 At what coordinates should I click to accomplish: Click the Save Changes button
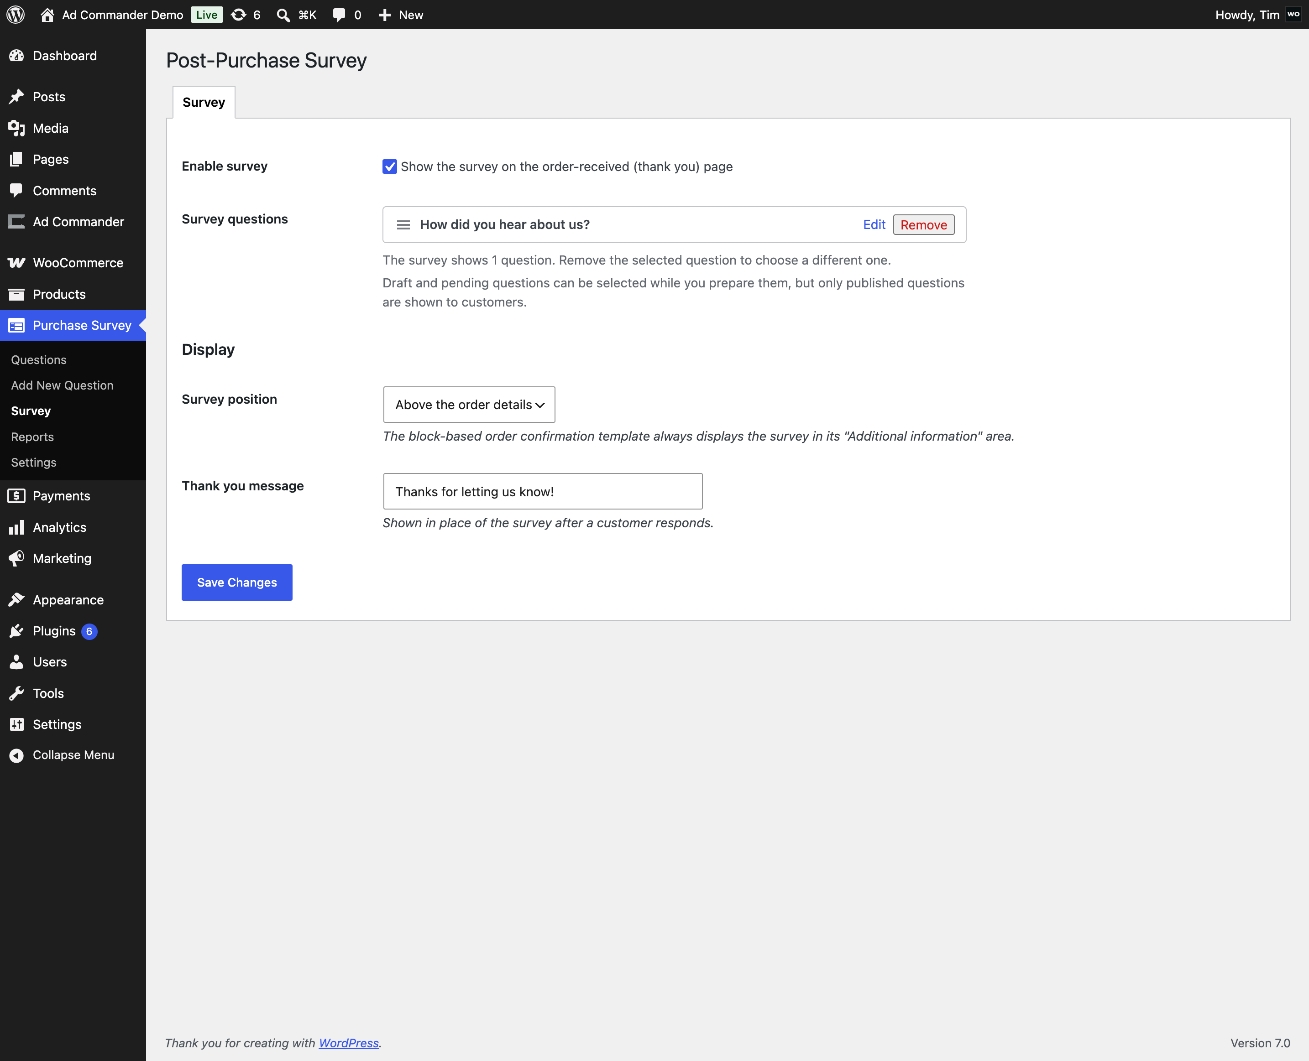click(236, 583)
